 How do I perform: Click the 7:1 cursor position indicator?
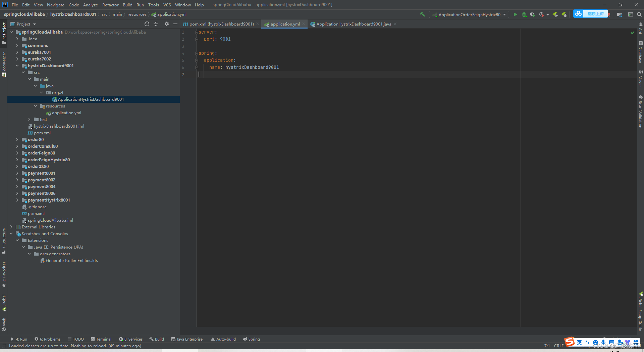(x=547, y=346)
